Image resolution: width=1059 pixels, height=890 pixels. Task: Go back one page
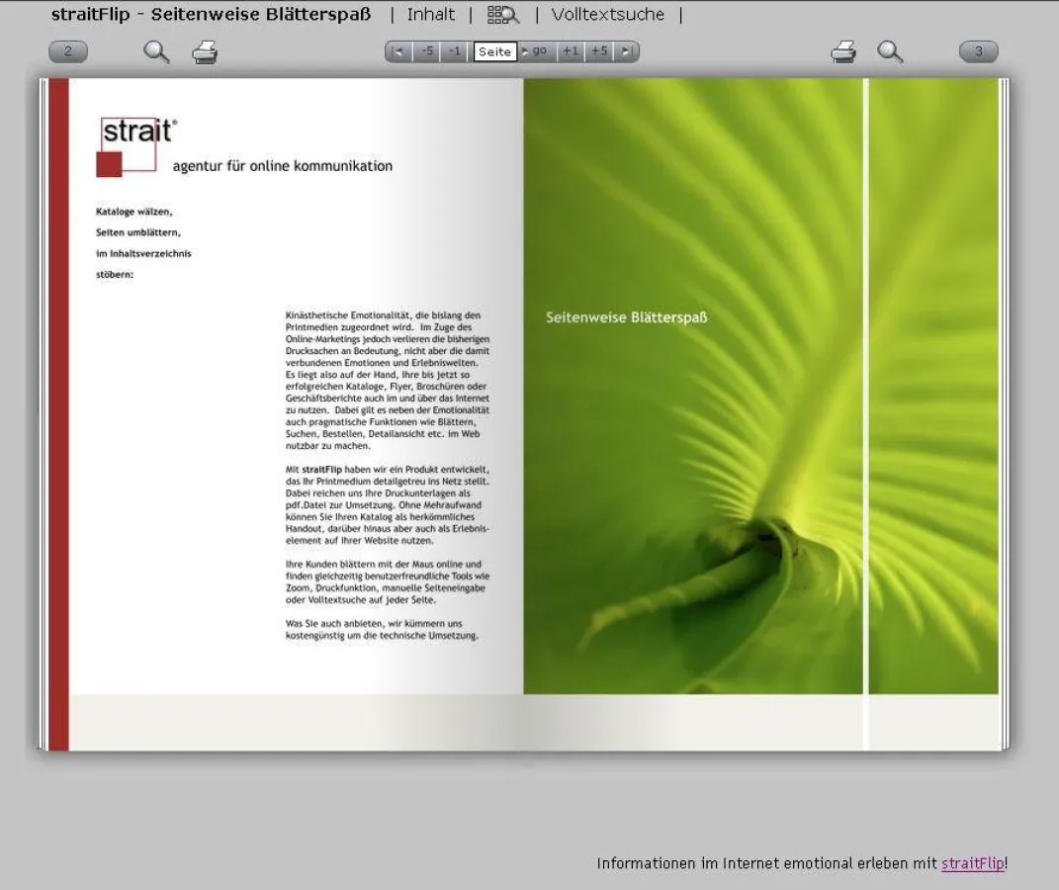(x=454, y=51)
